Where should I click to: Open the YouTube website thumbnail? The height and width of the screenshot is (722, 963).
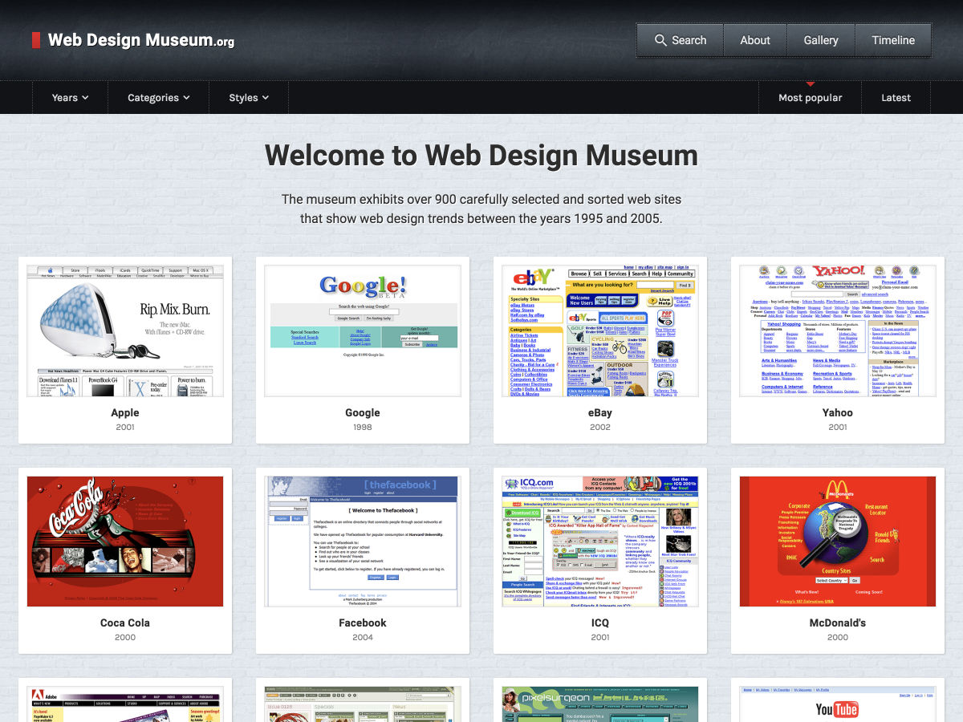(838, 704)
